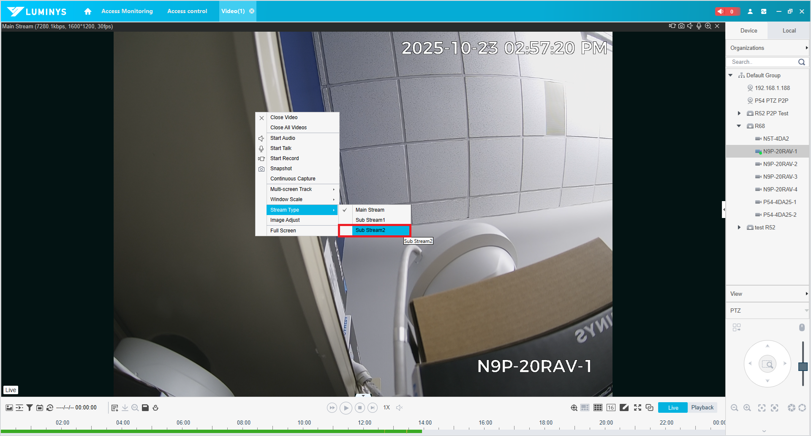This screenshot has height=436, width=811.
Task: Open the Access control tab
Action: tap(187, 11)
